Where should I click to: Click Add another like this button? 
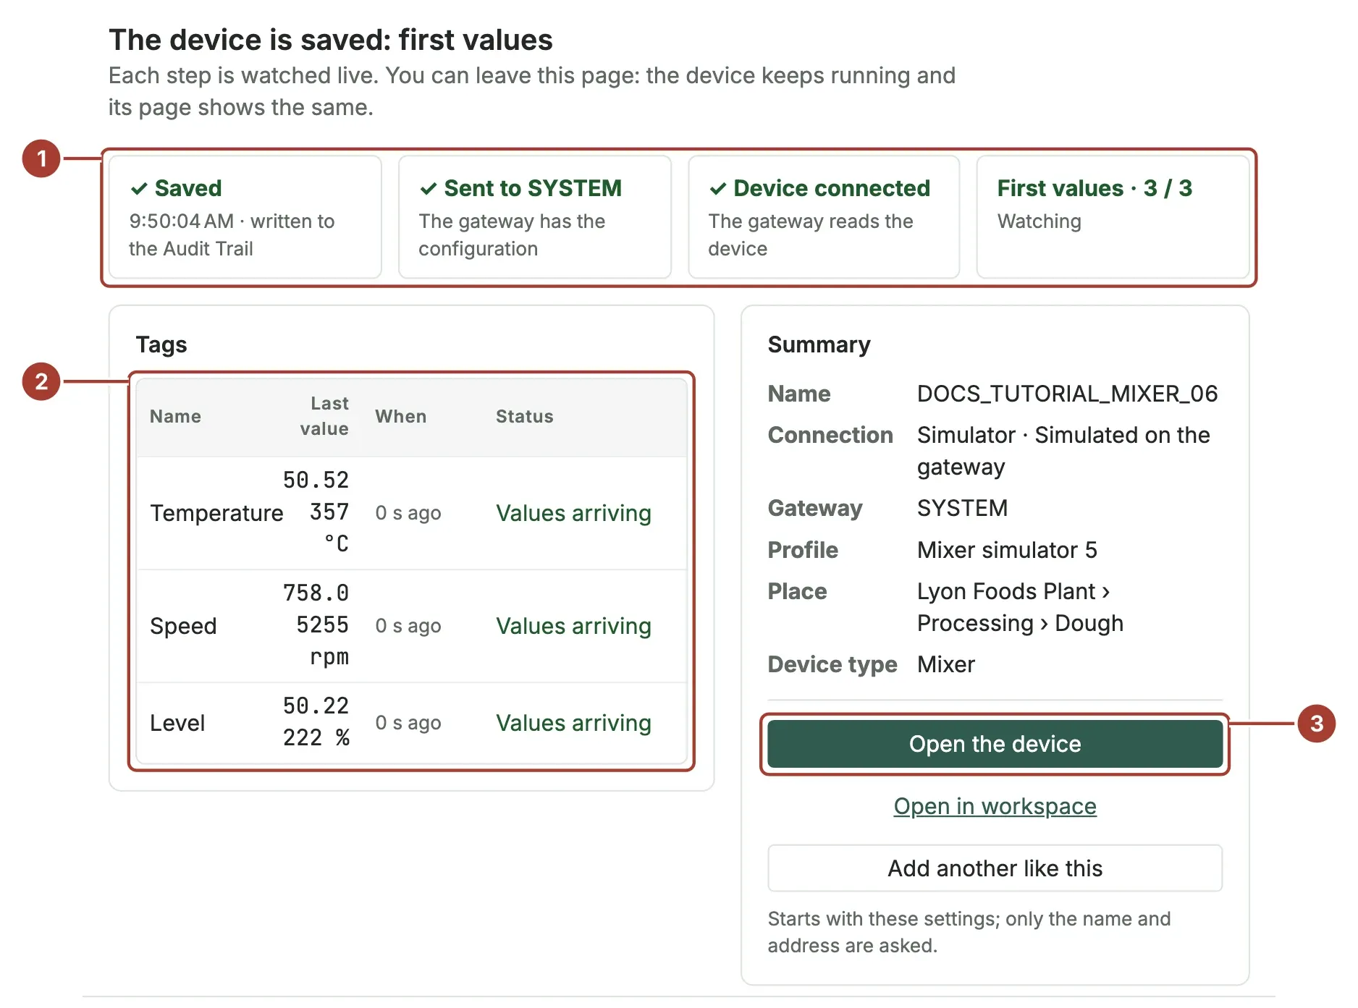coord(995,868)
